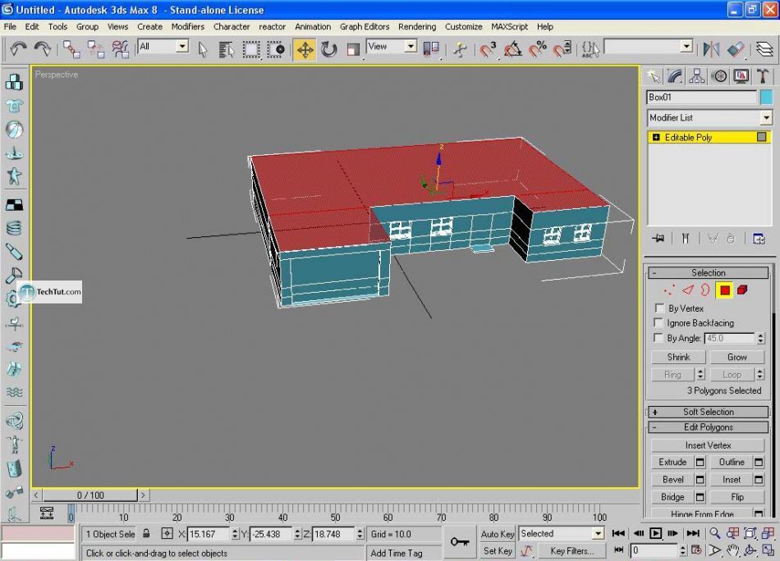Click the Polygon sub-object selection icon
The image size is (780, 561).
coord(724,290)
